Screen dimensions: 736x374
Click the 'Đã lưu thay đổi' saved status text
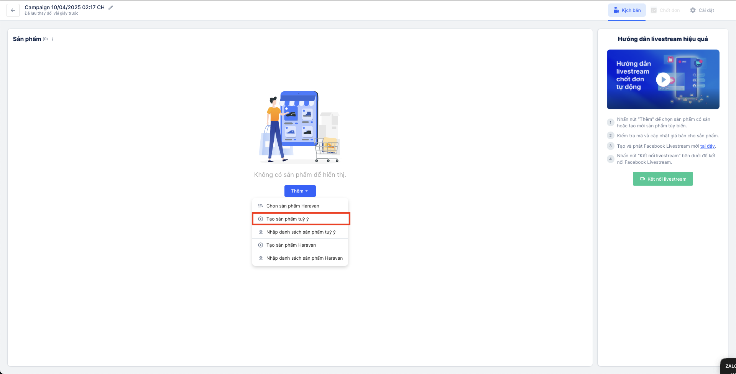(51, 13)
